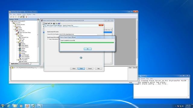
Task: Open Windows Explorer folder from the taskbar
Action: tap(15, 106)
